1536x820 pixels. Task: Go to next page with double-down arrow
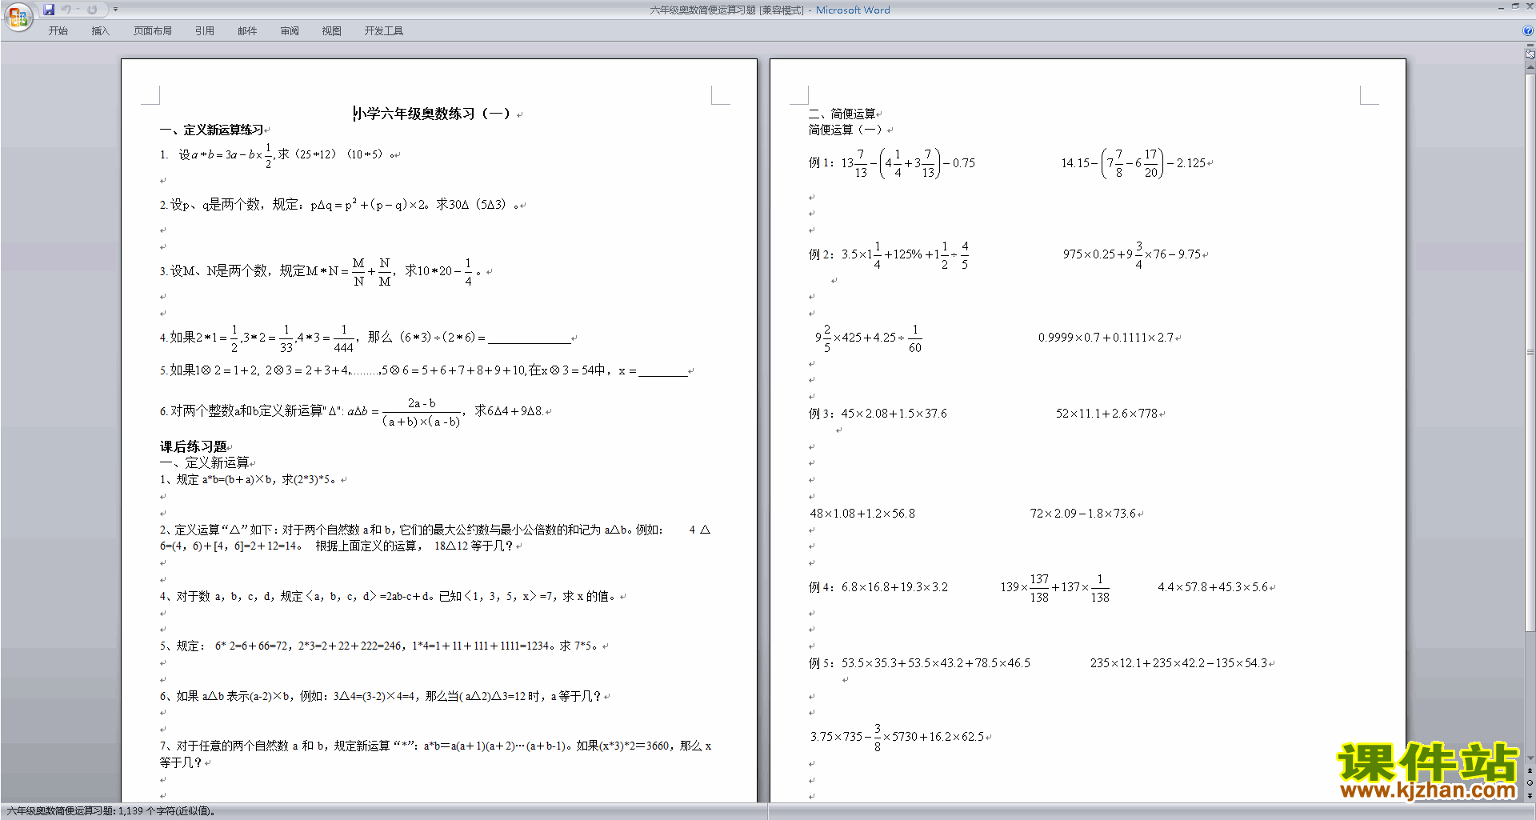(x=1530, y=795)
